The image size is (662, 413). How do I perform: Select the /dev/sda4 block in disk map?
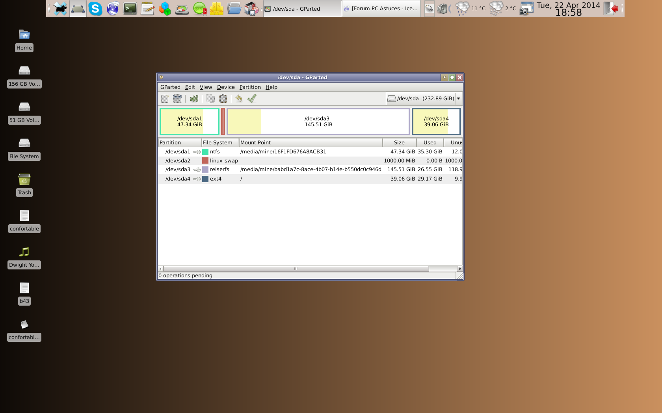click(x=436, y=122)
